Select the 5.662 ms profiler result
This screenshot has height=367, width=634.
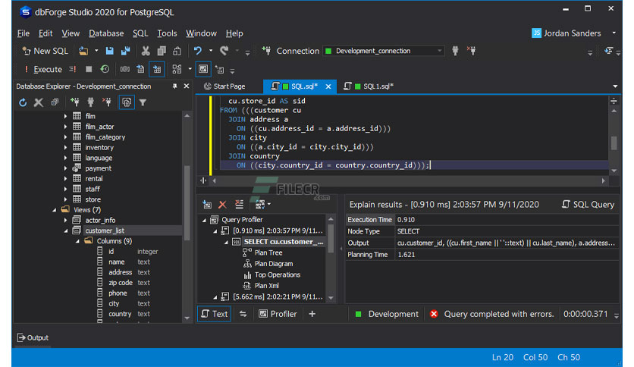tap(278, 296)
